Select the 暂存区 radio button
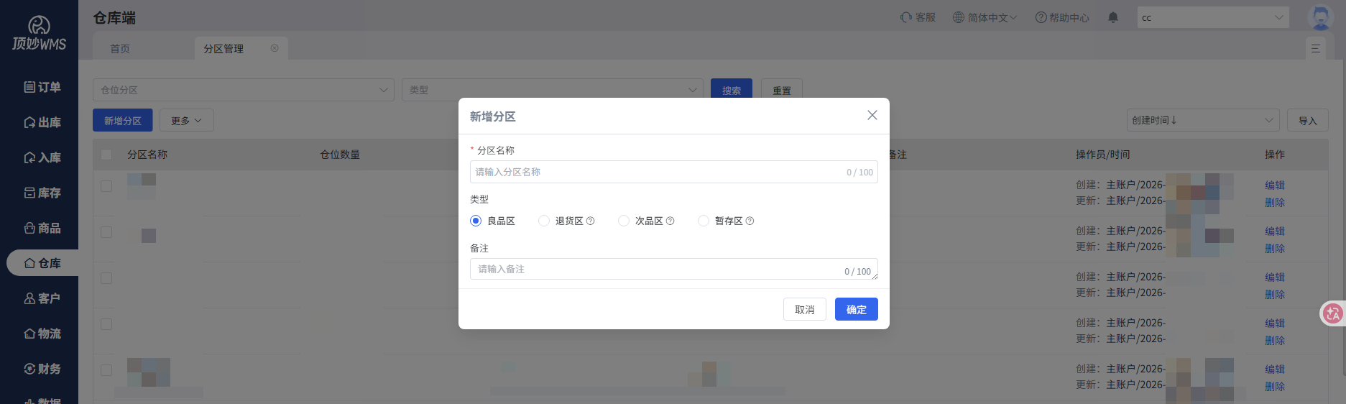The width and height of the screenshot is (1346, 404). [704, 221]
